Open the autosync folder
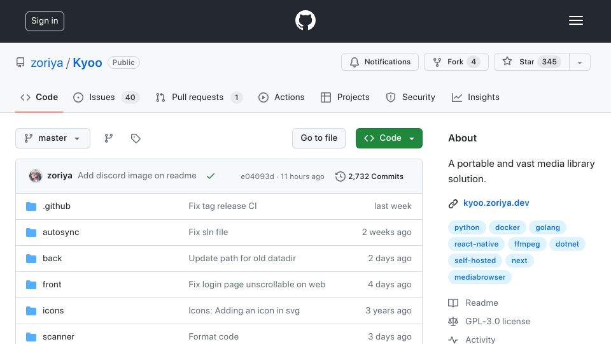Viewport: 611px width, 344px height. click(x=61, y=232)
